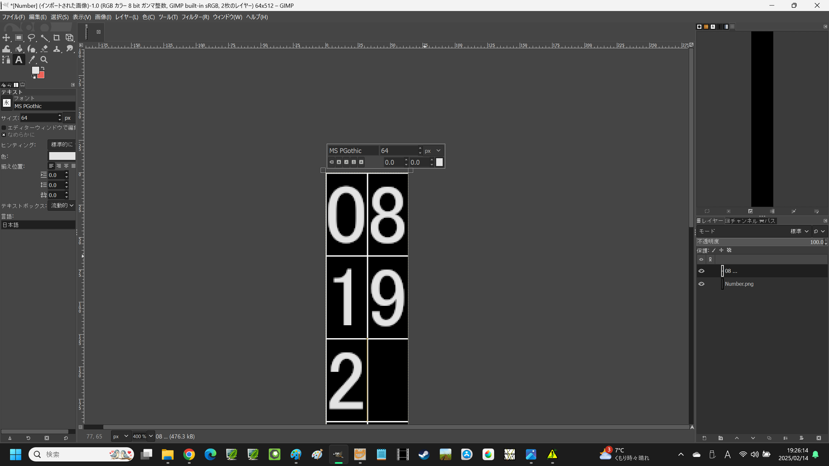The height and width of the screenshot is (466, 829).
Task: Open the text box mode (流動的) dropdown
Action: (62, 205)
